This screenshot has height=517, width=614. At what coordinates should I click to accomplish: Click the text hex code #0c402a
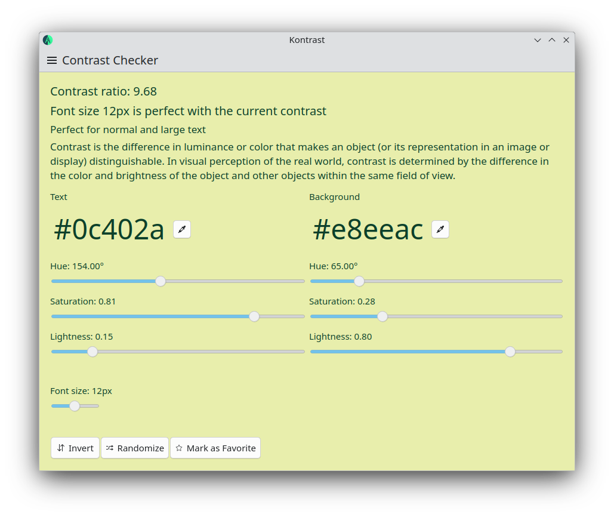(109, 230)
